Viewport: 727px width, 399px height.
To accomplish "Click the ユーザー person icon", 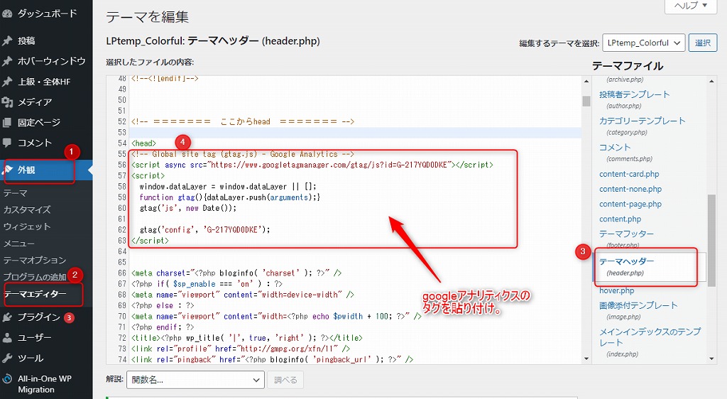I will (x=8, y=338).
